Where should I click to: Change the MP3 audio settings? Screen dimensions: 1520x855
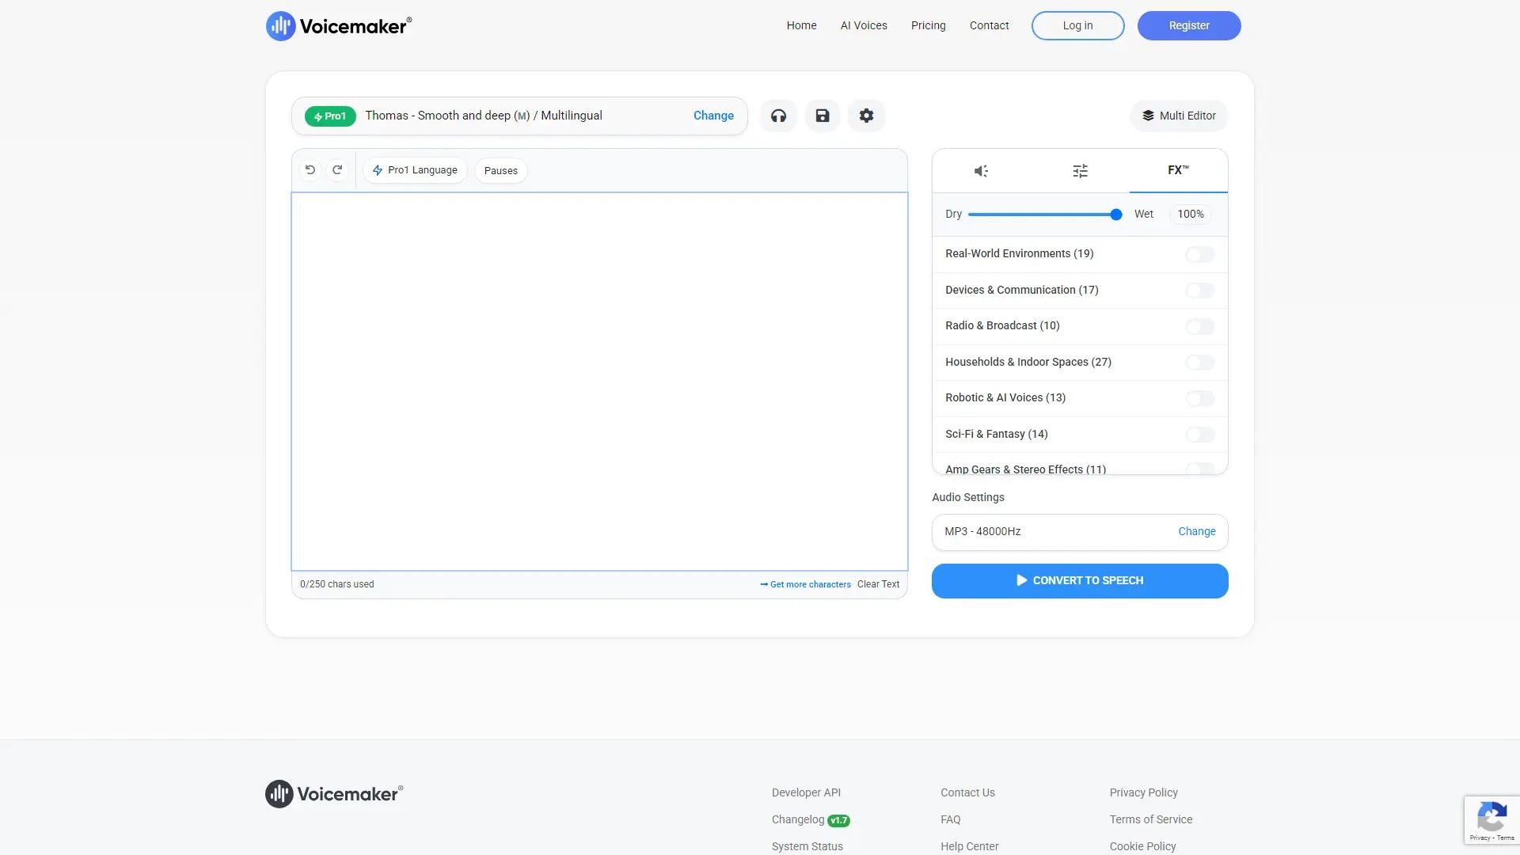pos(1196,531)
